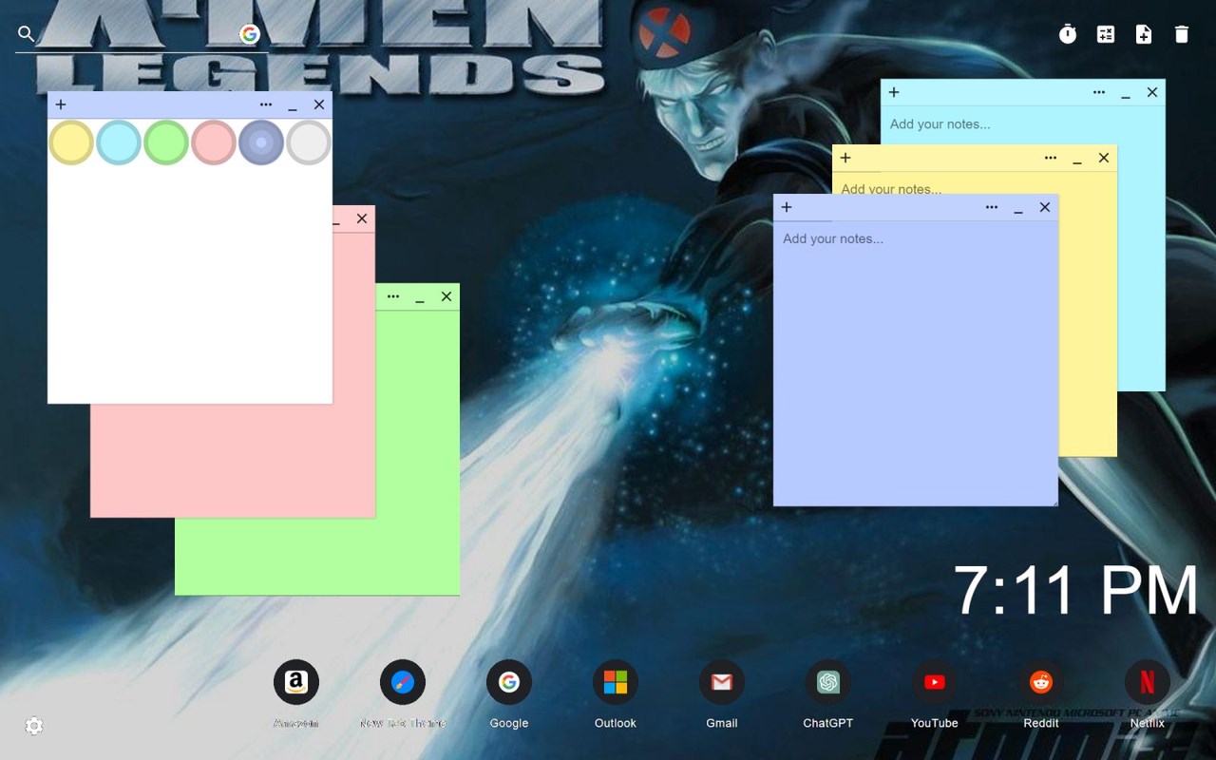Pick the pink color swatch
The height and width of the screenshot is (760, 1216).
pos(214,142)
